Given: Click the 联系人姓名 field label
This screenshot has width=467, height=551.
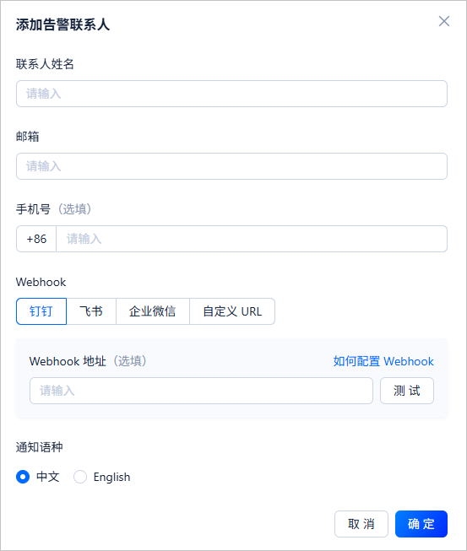Looking at the screenshot, I should pyautogui.click(x=45, y=64).
